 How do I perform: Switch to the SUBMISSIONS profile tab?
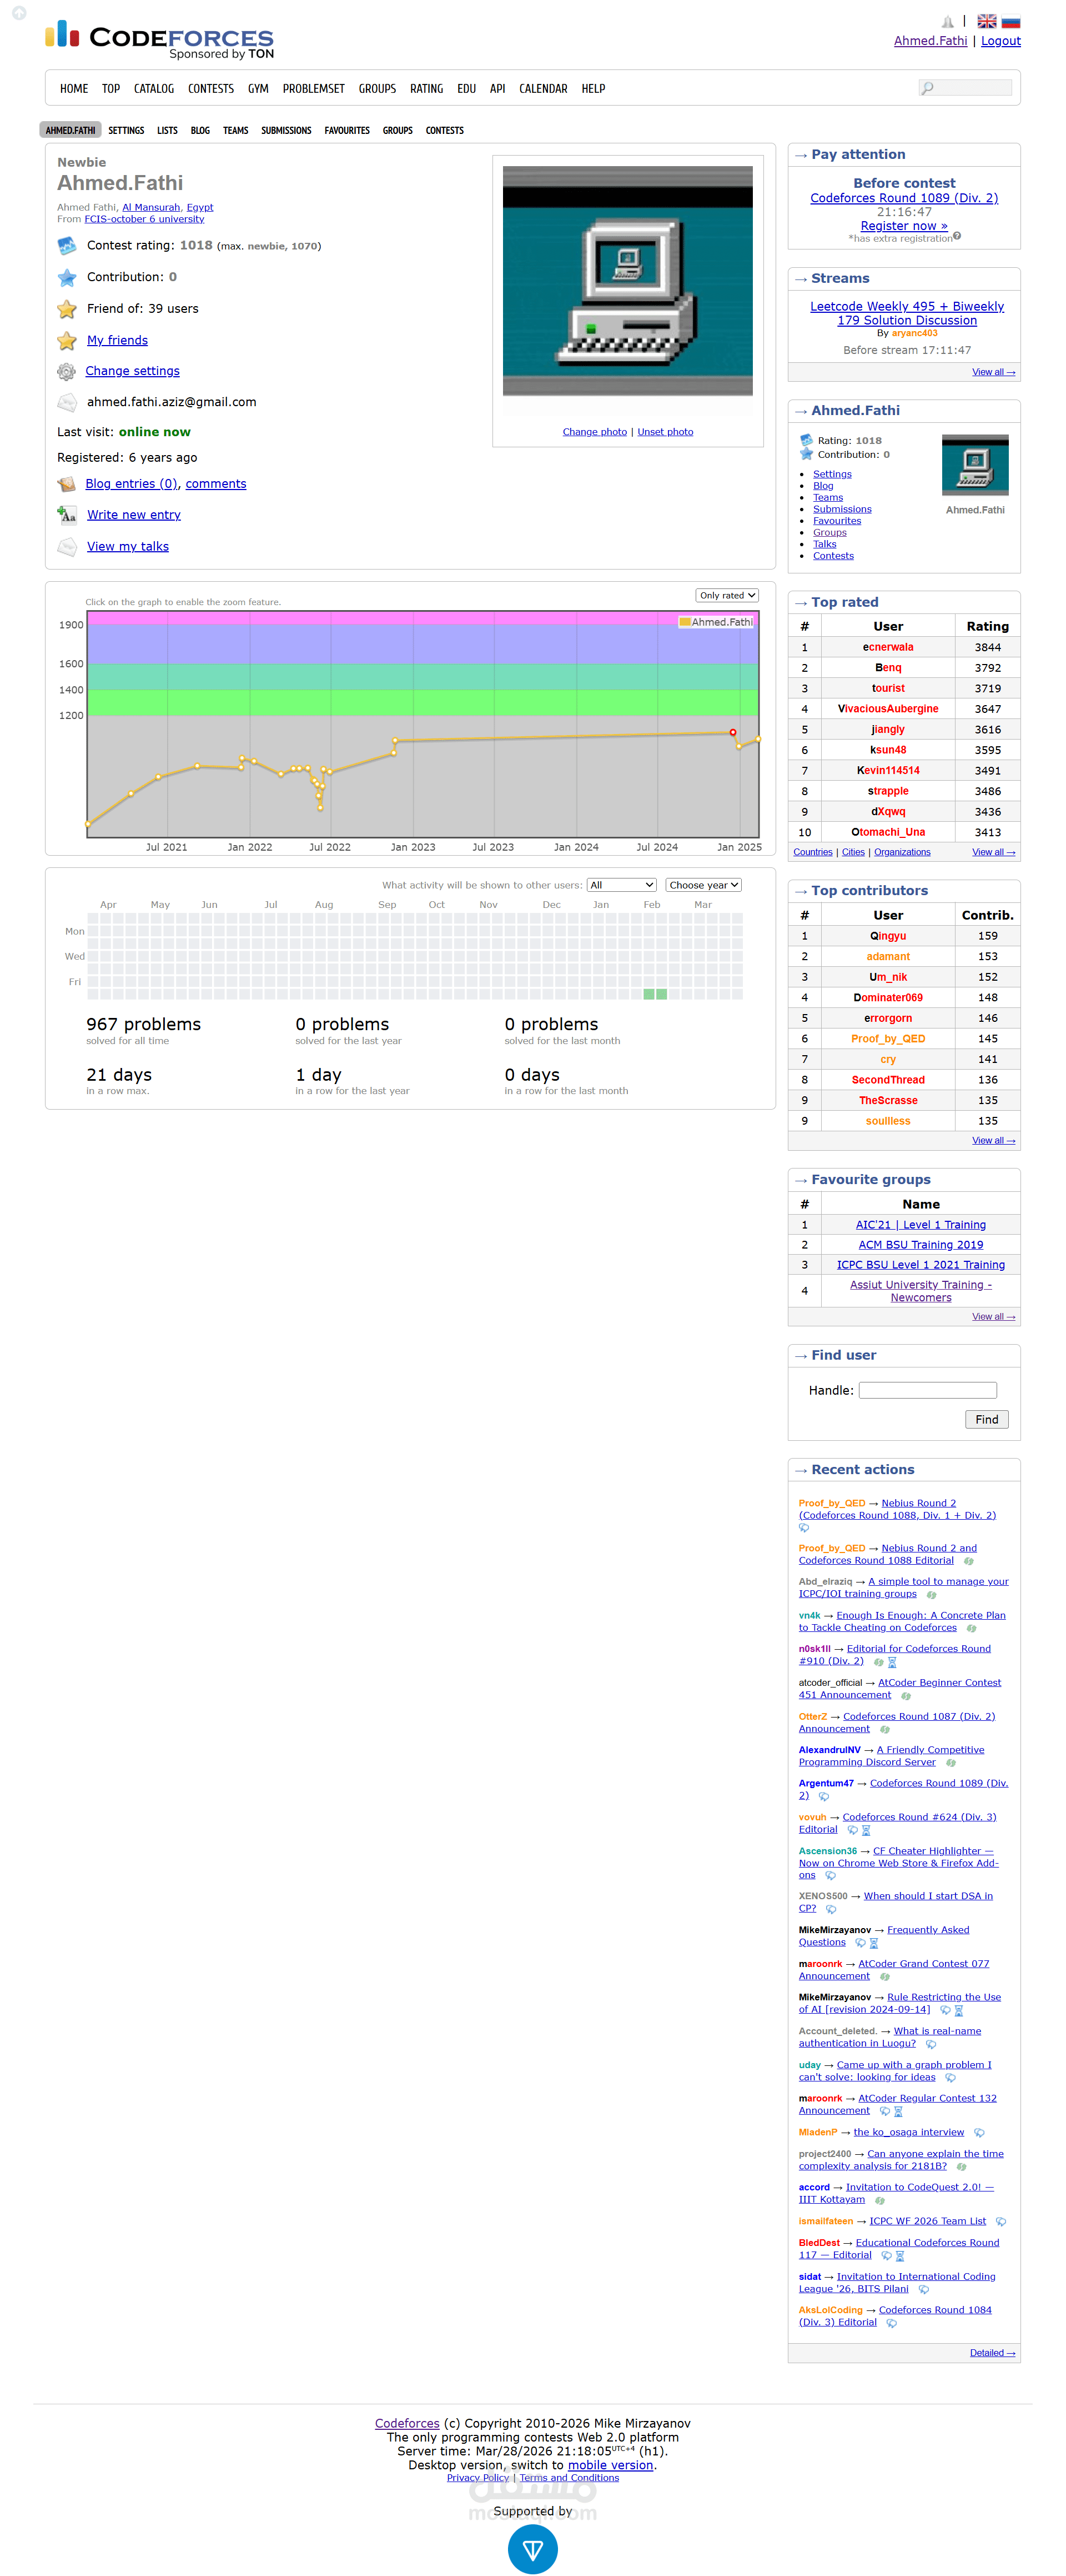click(286, 131)
